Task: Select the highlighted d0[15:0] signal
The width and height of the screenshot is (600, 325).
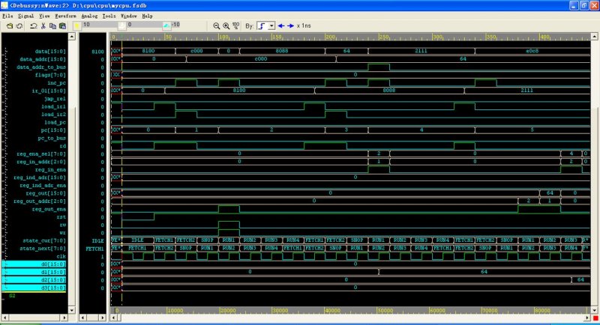Action: coord(34,264)
